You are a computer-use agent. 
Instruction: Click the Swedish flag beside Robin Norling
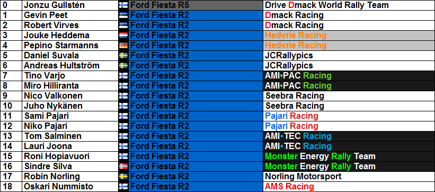pyautogui.click(x=123, y=177)
